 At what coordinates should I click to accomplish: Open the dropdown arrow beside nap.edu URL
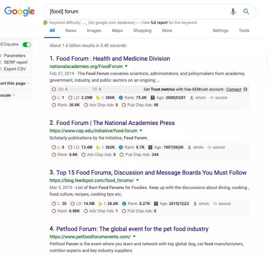(x=141, y=131)
